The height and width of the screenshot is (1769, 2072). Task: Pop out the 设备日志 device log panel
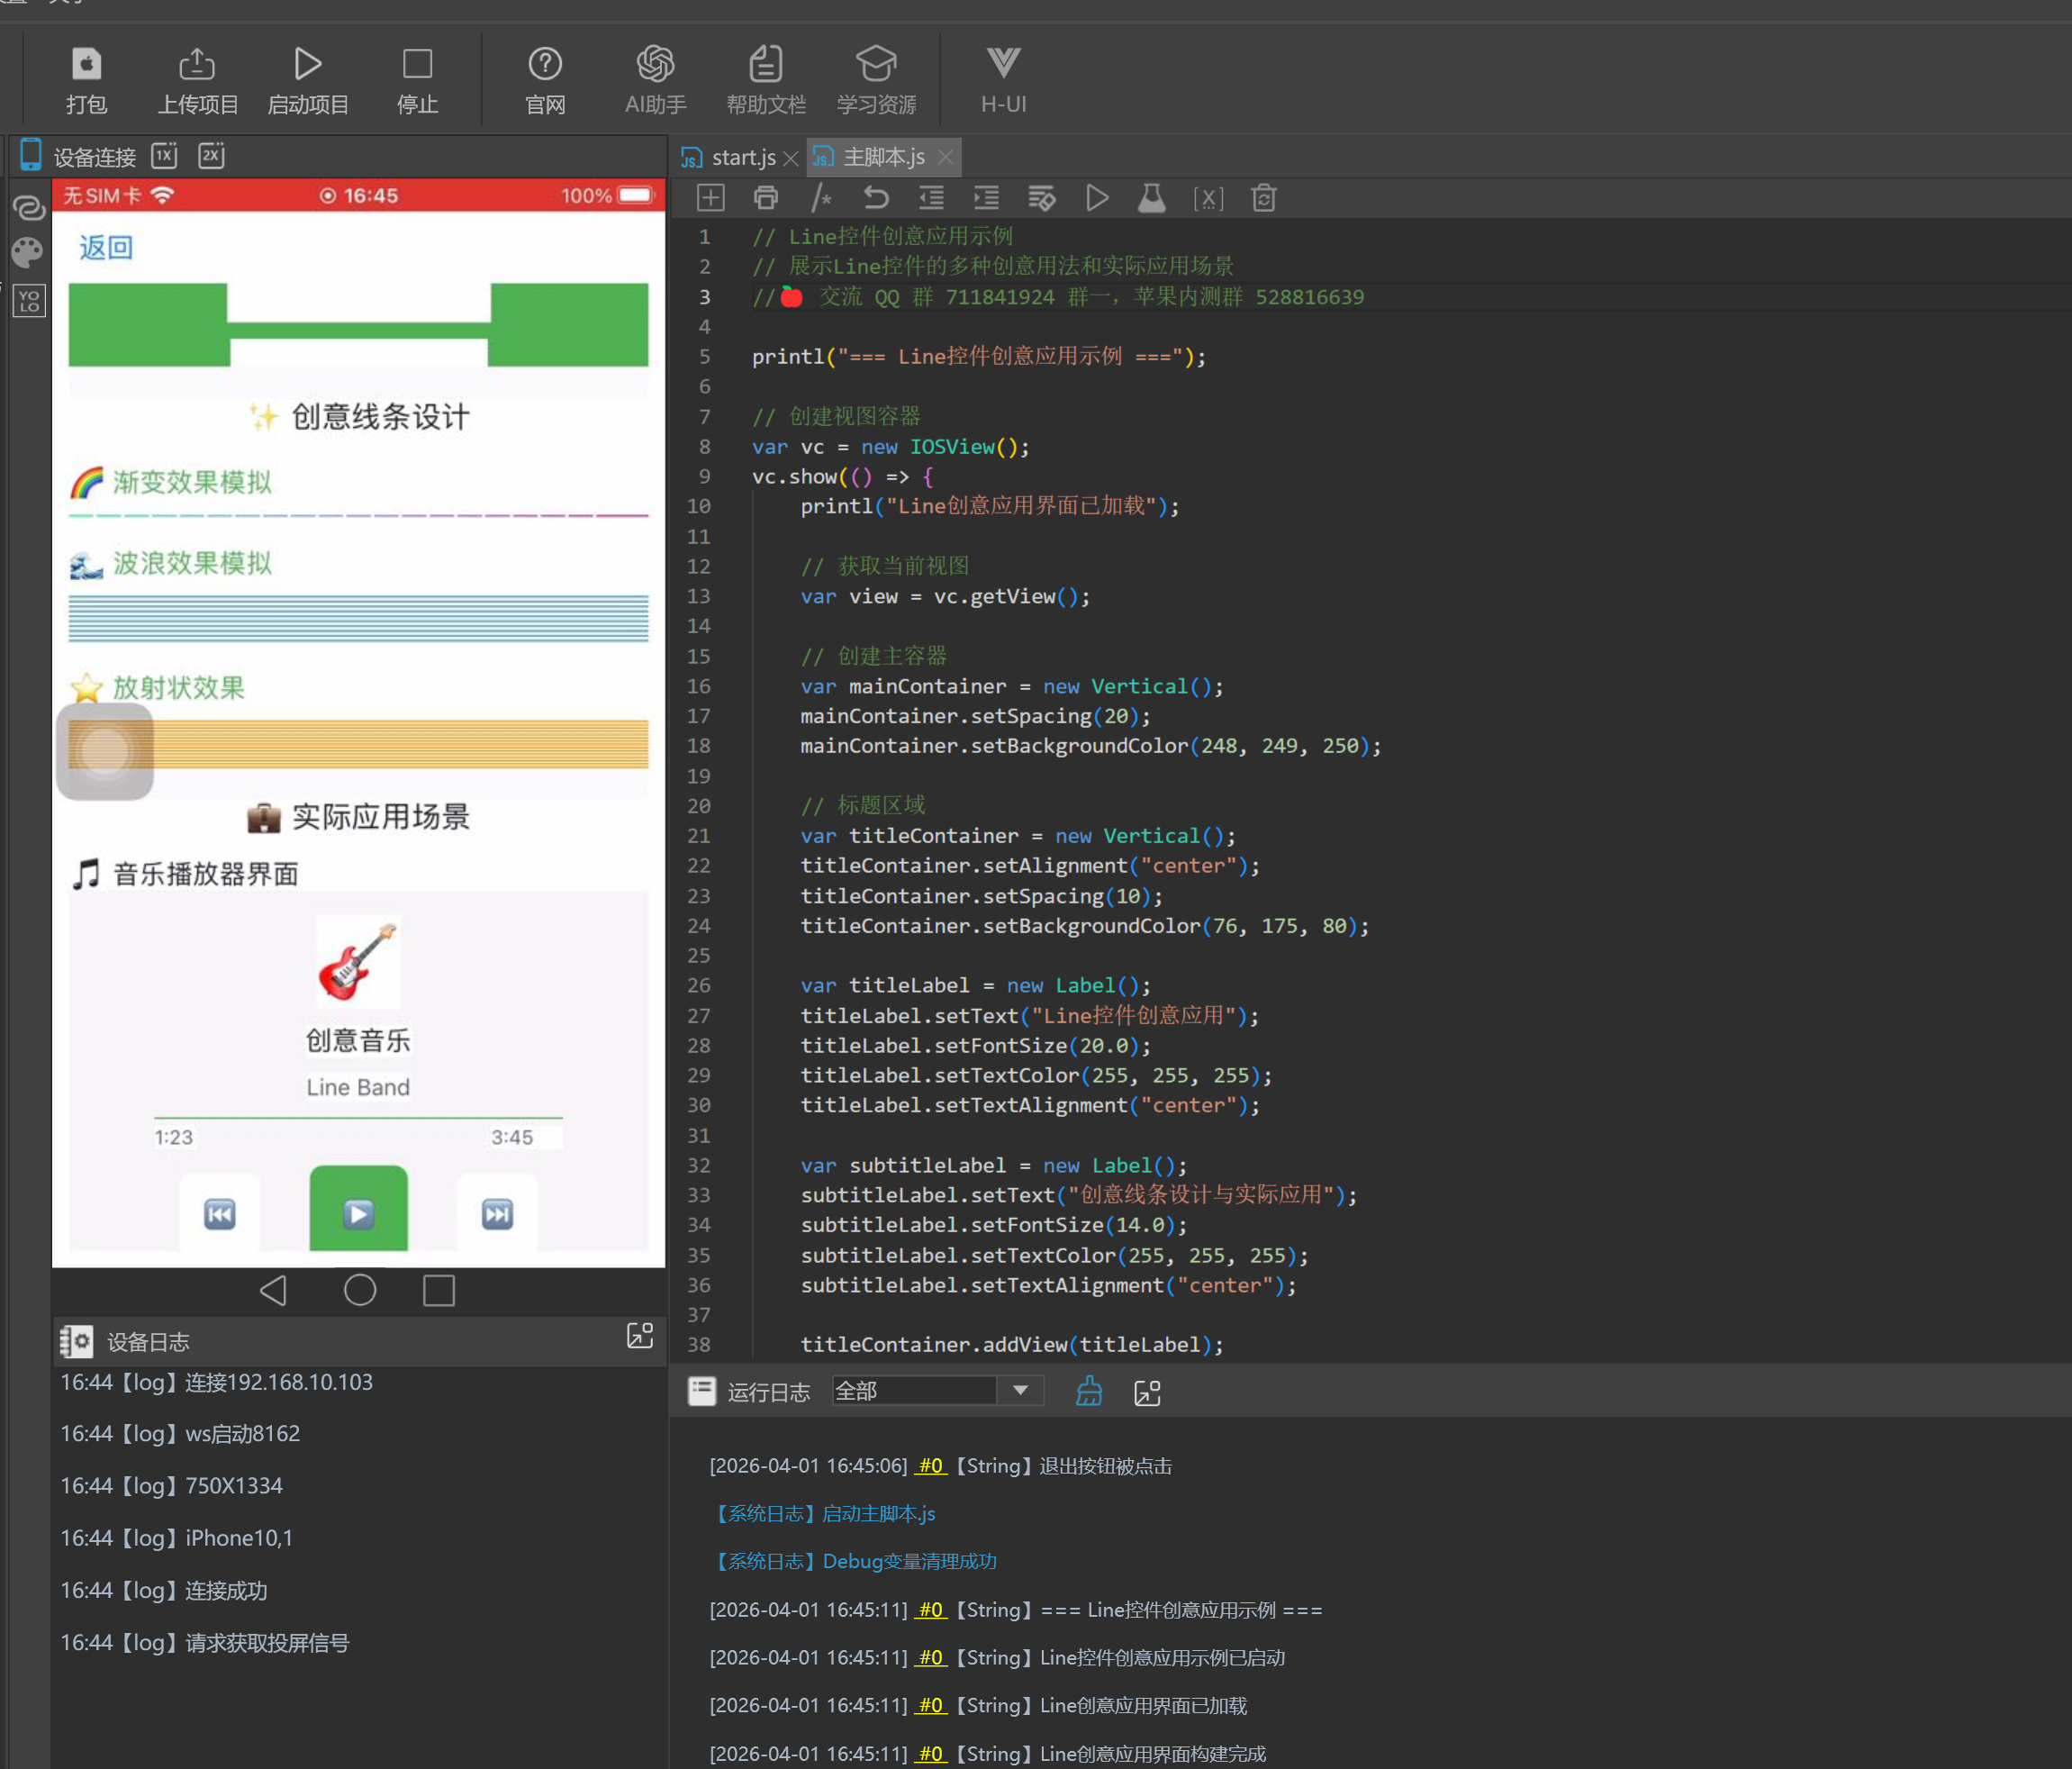[x=640, y=1336]
